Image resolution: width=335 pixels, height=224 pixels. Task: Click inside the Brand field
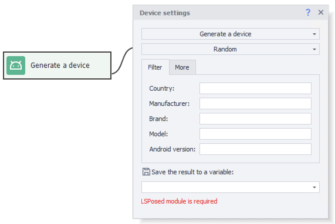(255, 119)
